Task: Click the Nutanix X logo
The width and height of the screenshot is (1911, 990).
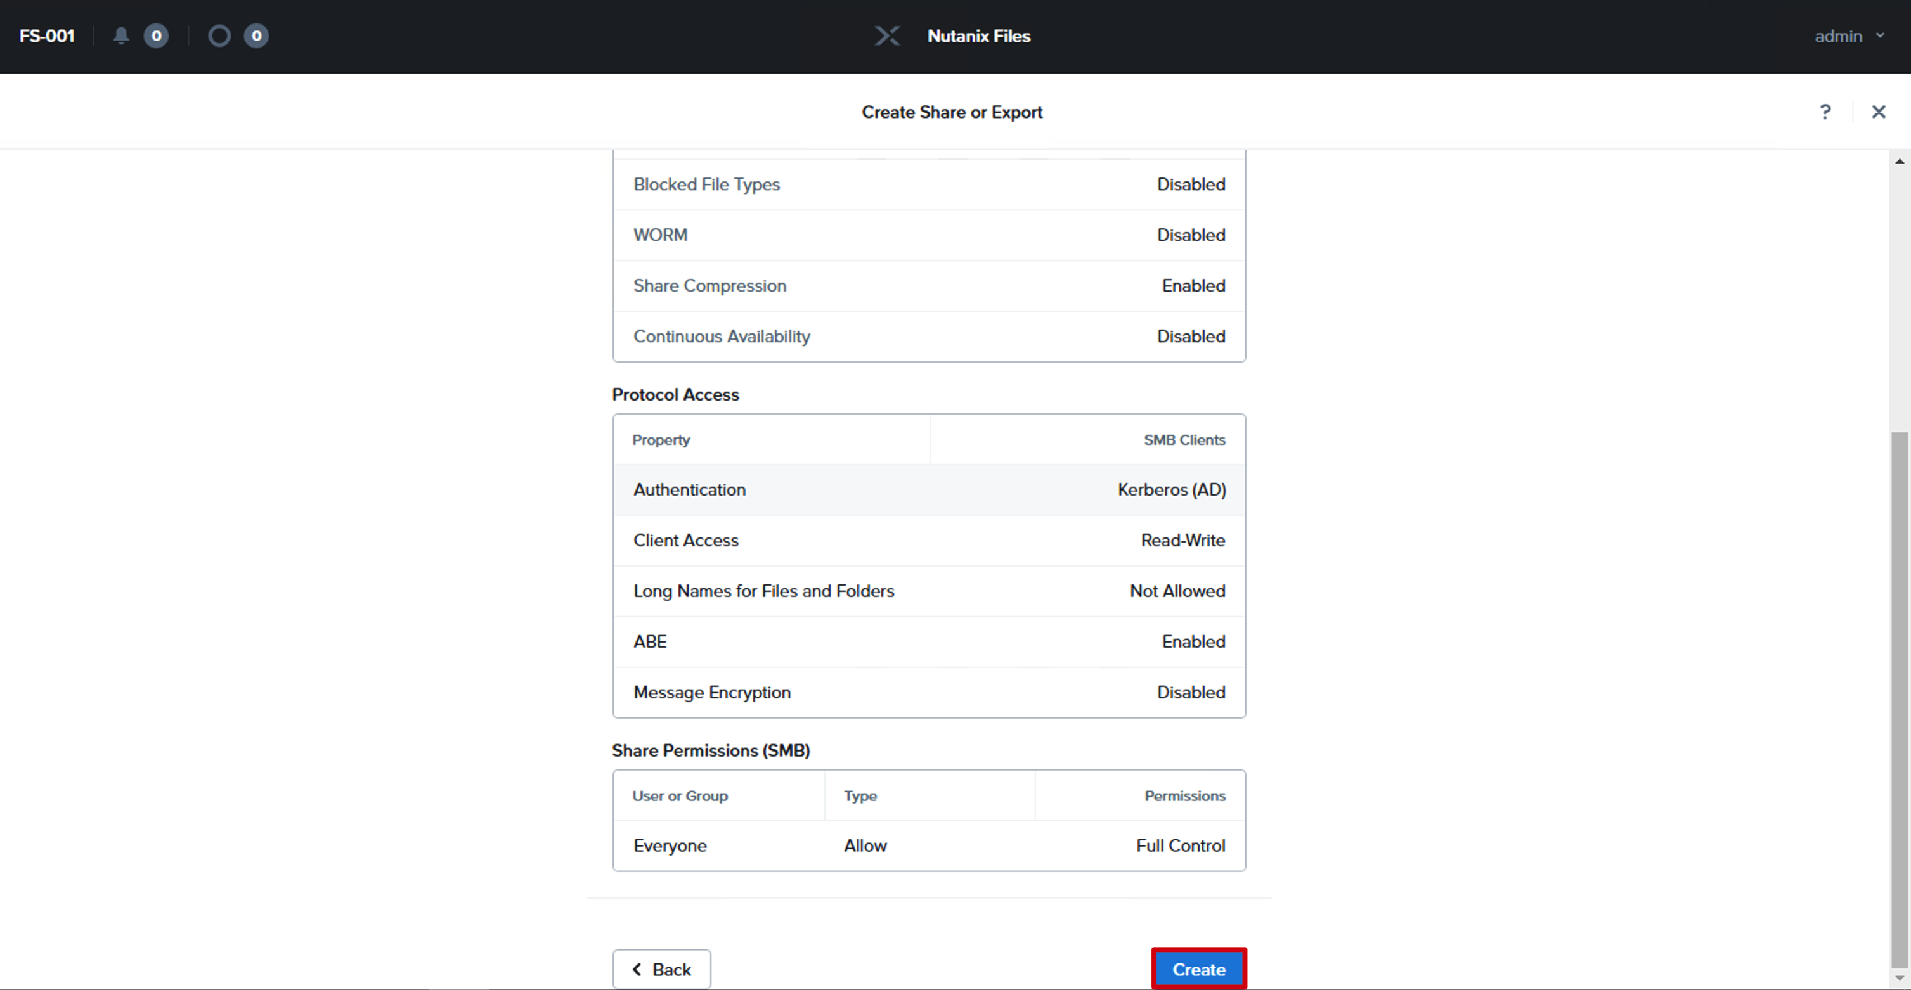Action: (x=887, y=35)
